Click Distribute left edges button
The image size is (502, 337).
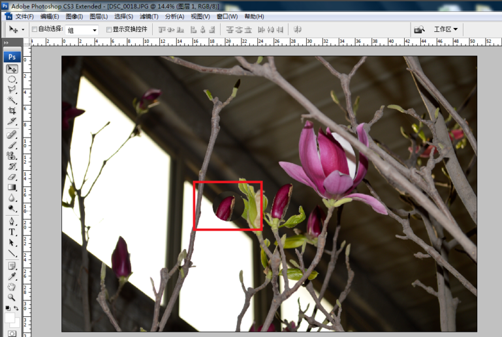(261, 30)
